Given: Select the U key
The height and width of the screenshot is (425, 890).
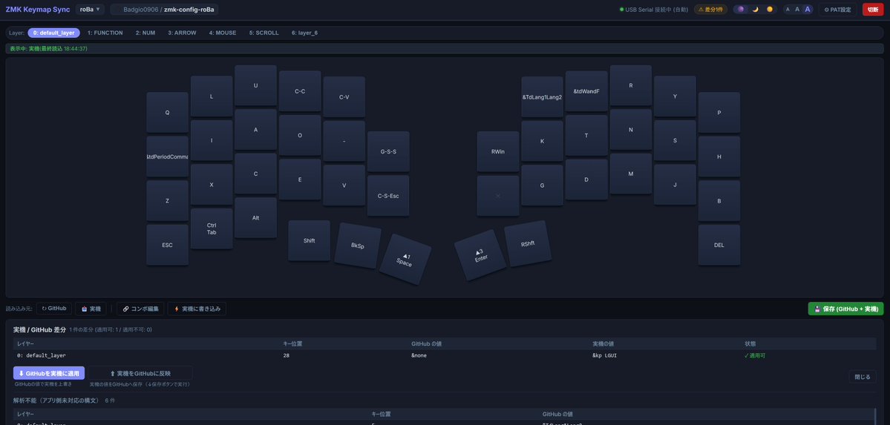Looking at the screenshot, I should pyautogui.click(x=256, y=85).
